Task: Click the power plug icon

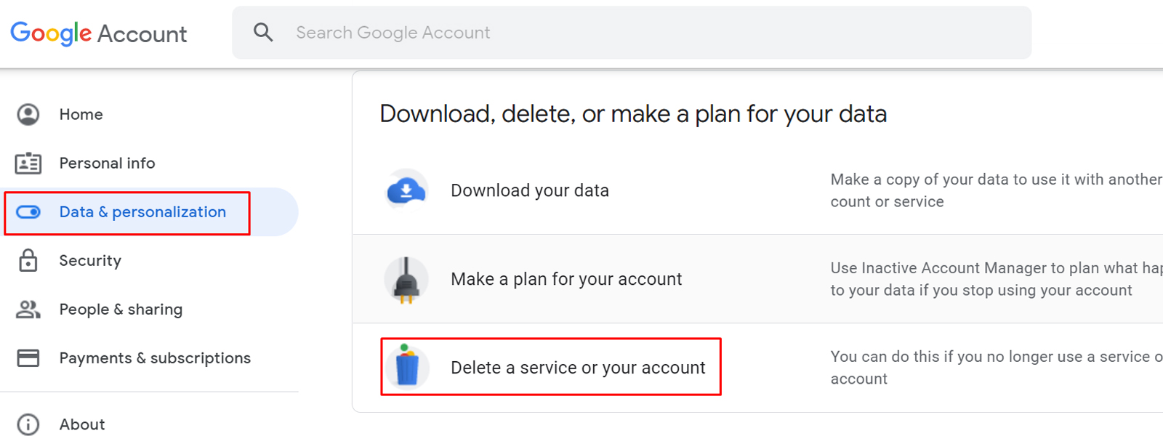Action: pyautogui.click(x=406, y=279)
